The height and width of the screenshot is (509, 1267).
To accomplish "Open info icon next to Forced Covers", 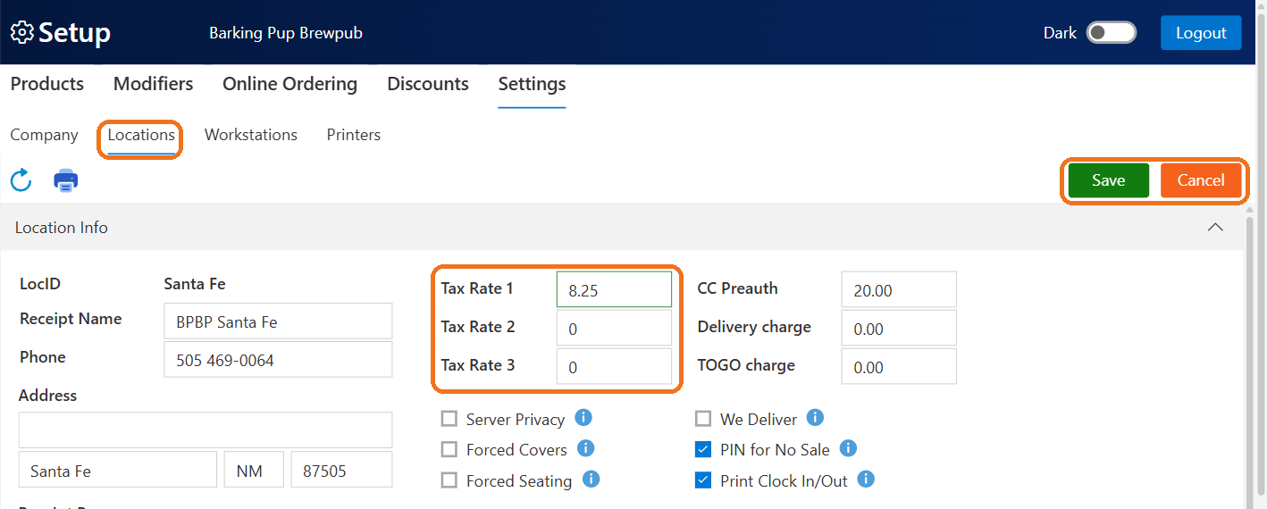I will 586,448.
